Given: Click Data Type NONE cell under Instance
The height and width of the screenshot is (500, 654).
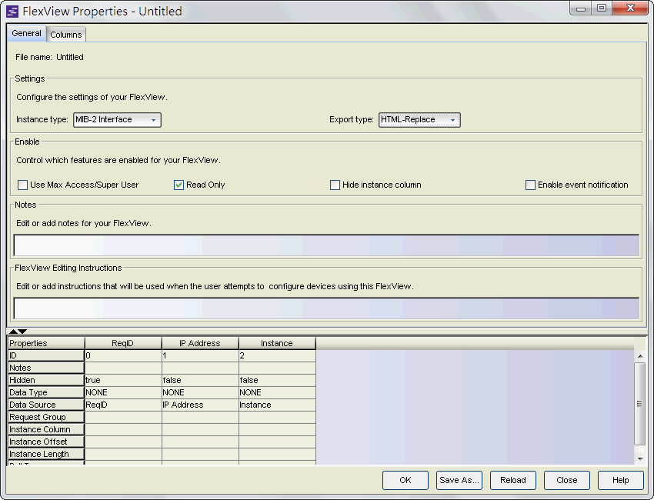Looking at the screenshot, I should (x=277, y=392).
